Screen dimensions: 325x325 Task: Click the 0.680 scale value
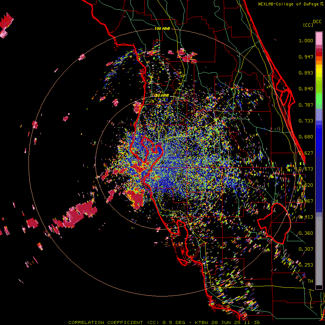306,137
